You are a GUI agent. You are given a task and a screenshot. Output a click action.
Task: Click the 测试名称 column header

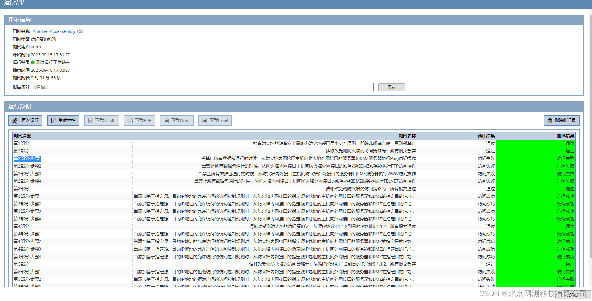coord(407,136)
